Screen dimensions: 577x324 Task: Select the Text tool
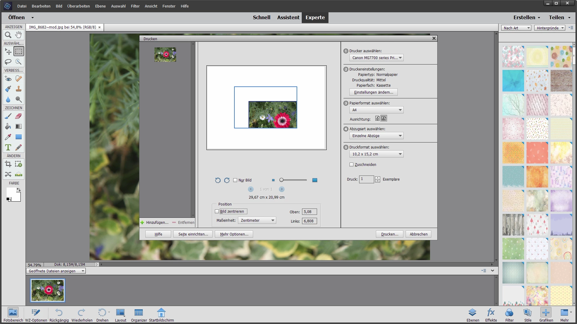pyautogui.click(x=8, y=147)
